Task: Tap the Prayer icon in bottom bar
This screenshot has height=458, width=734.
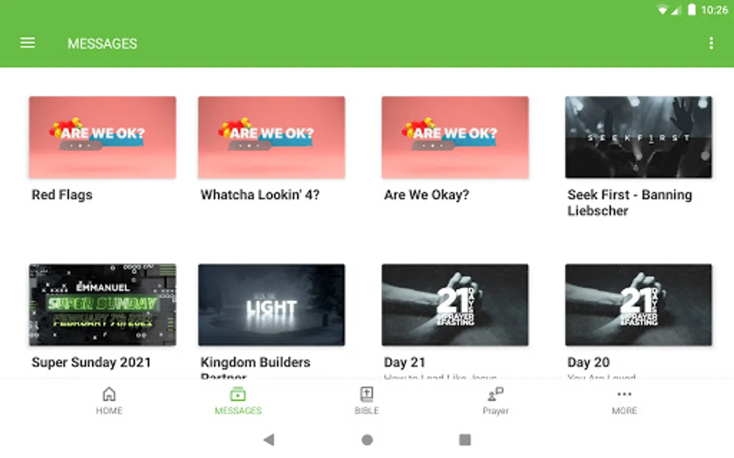Action: [x=495, y=394]
